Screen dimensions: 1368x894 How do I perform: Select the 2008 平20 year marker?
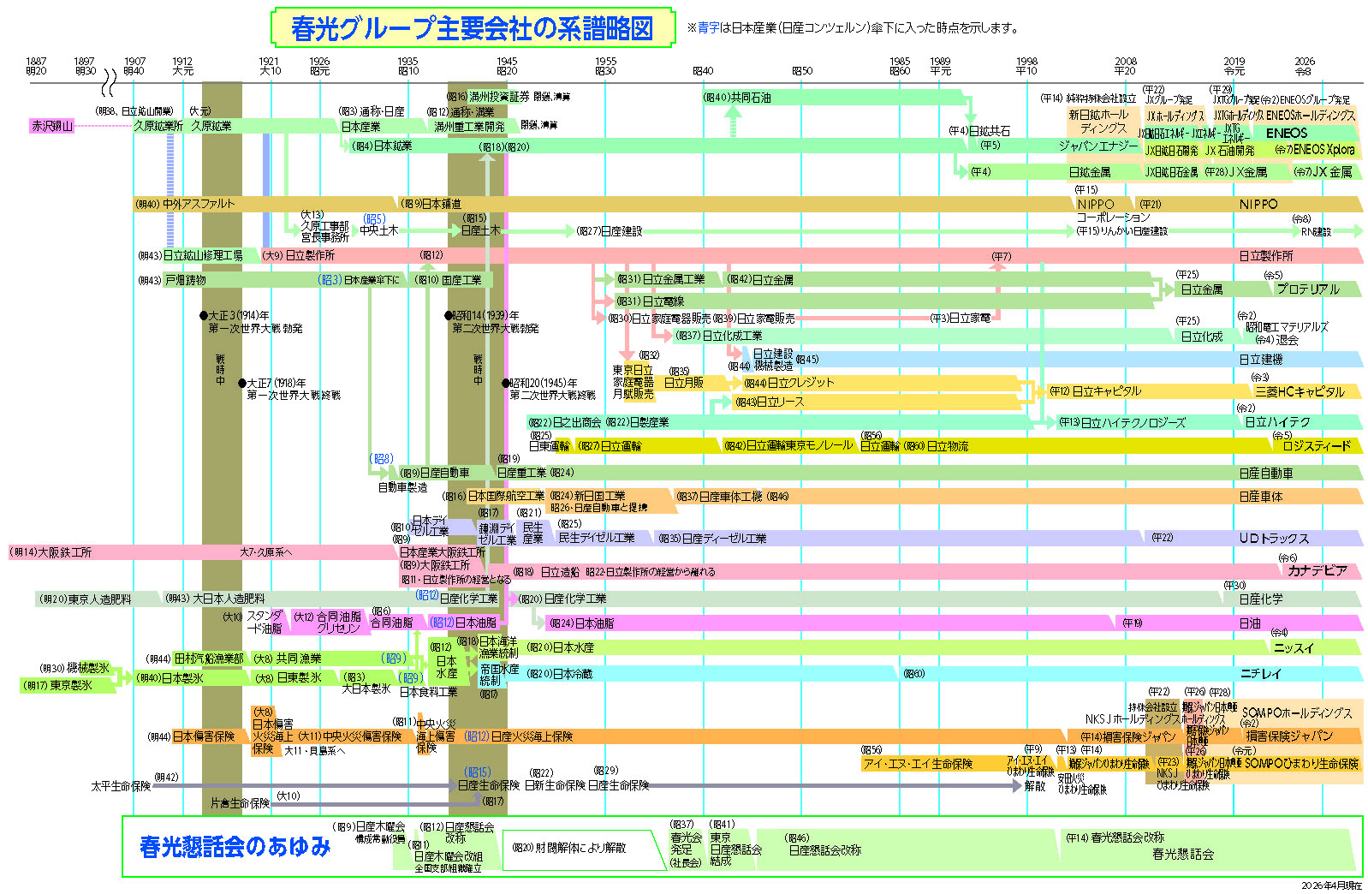point(1126,66)
